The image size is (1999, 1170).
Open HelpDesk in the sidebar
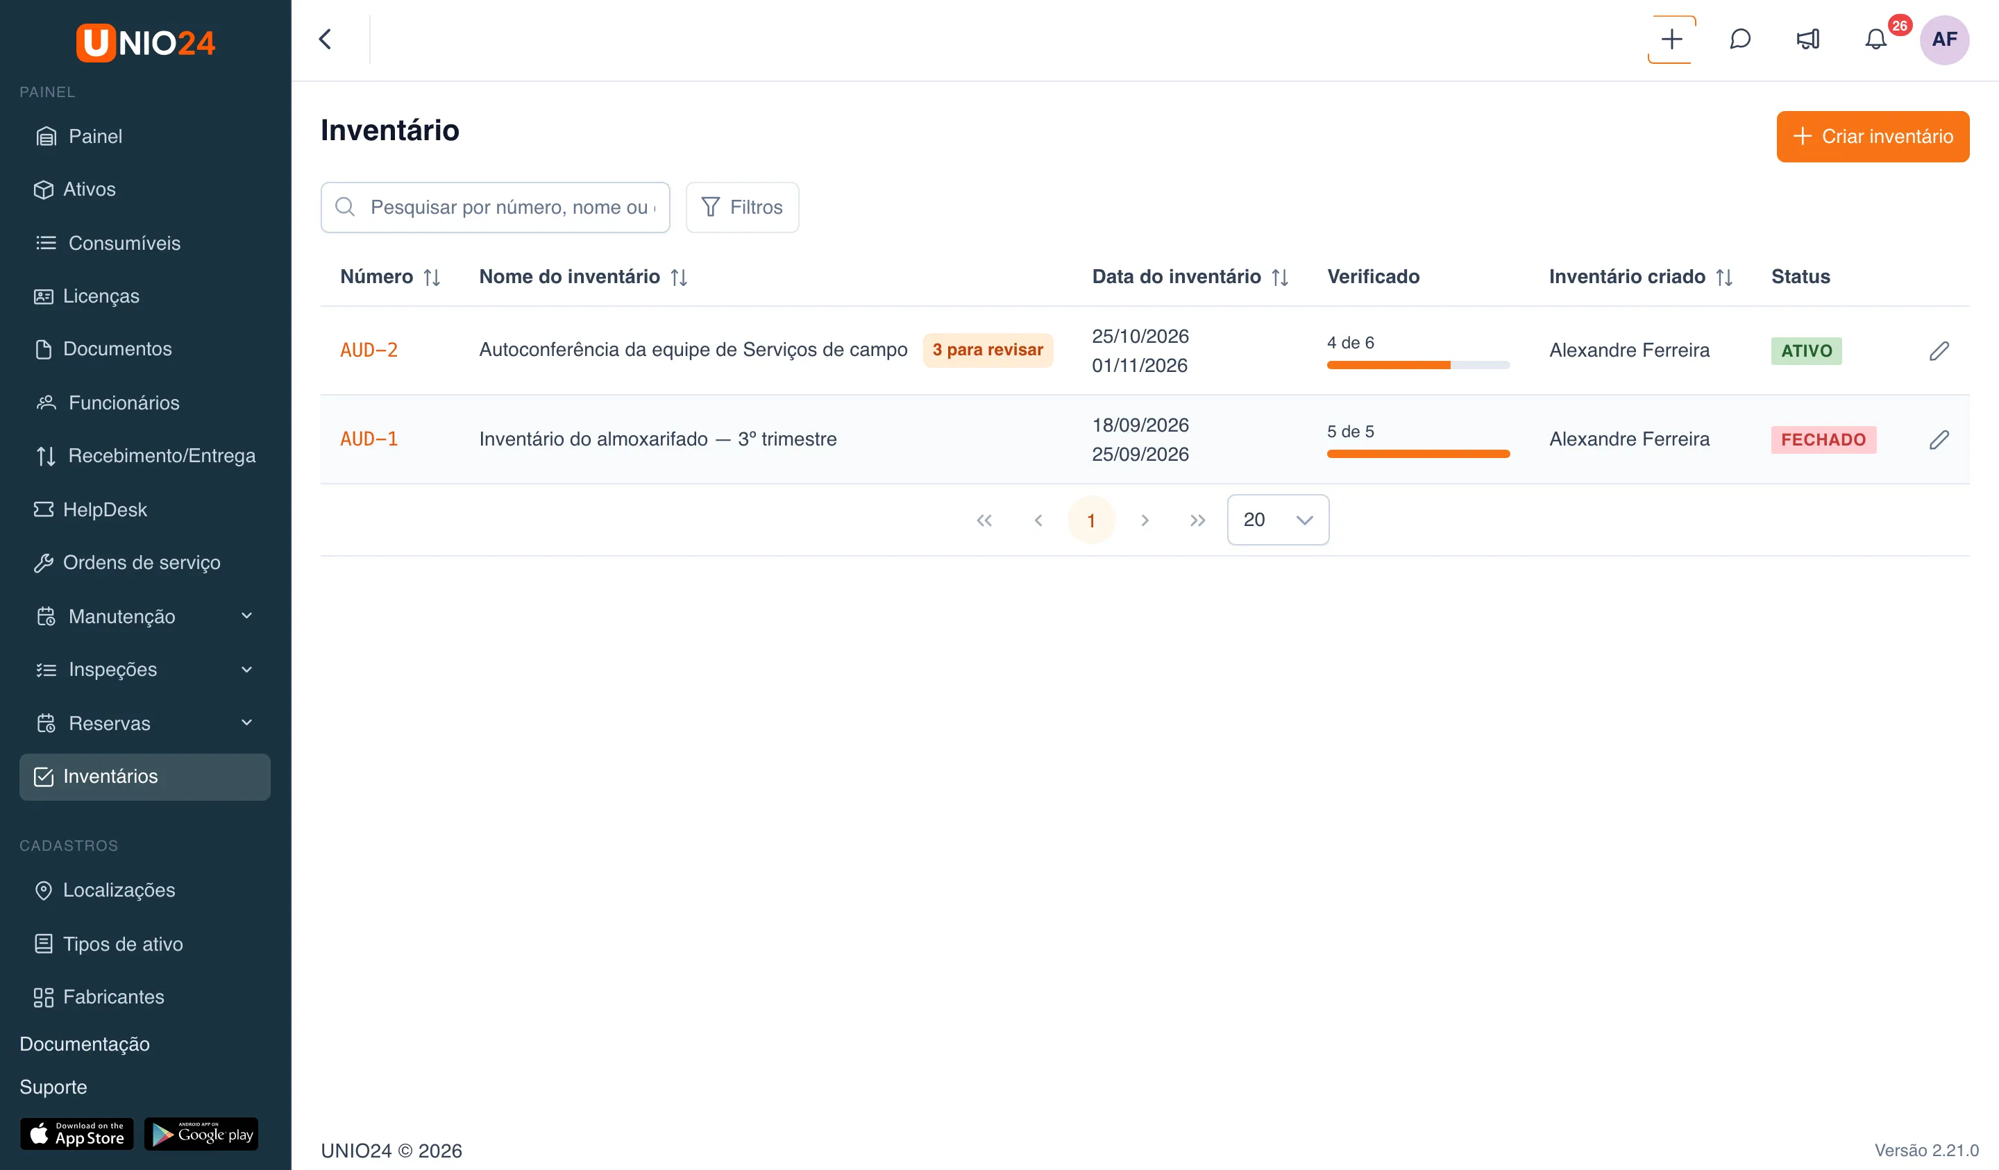point(145,509)
